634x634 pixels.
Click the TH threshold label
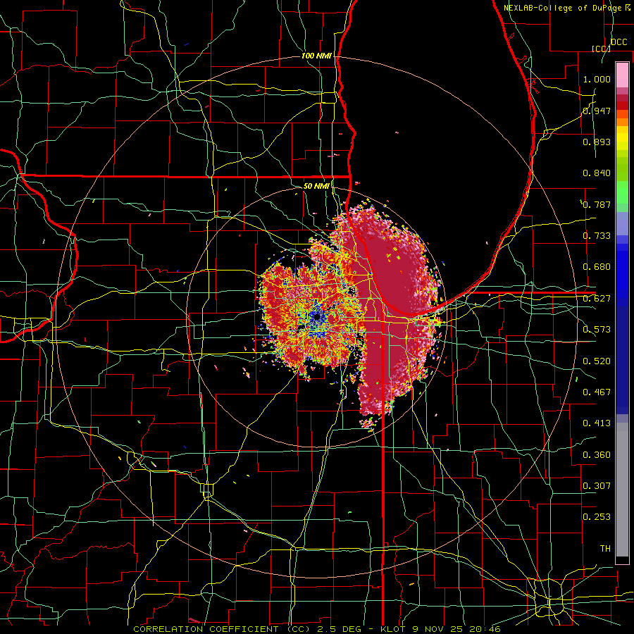click(605, 549)
